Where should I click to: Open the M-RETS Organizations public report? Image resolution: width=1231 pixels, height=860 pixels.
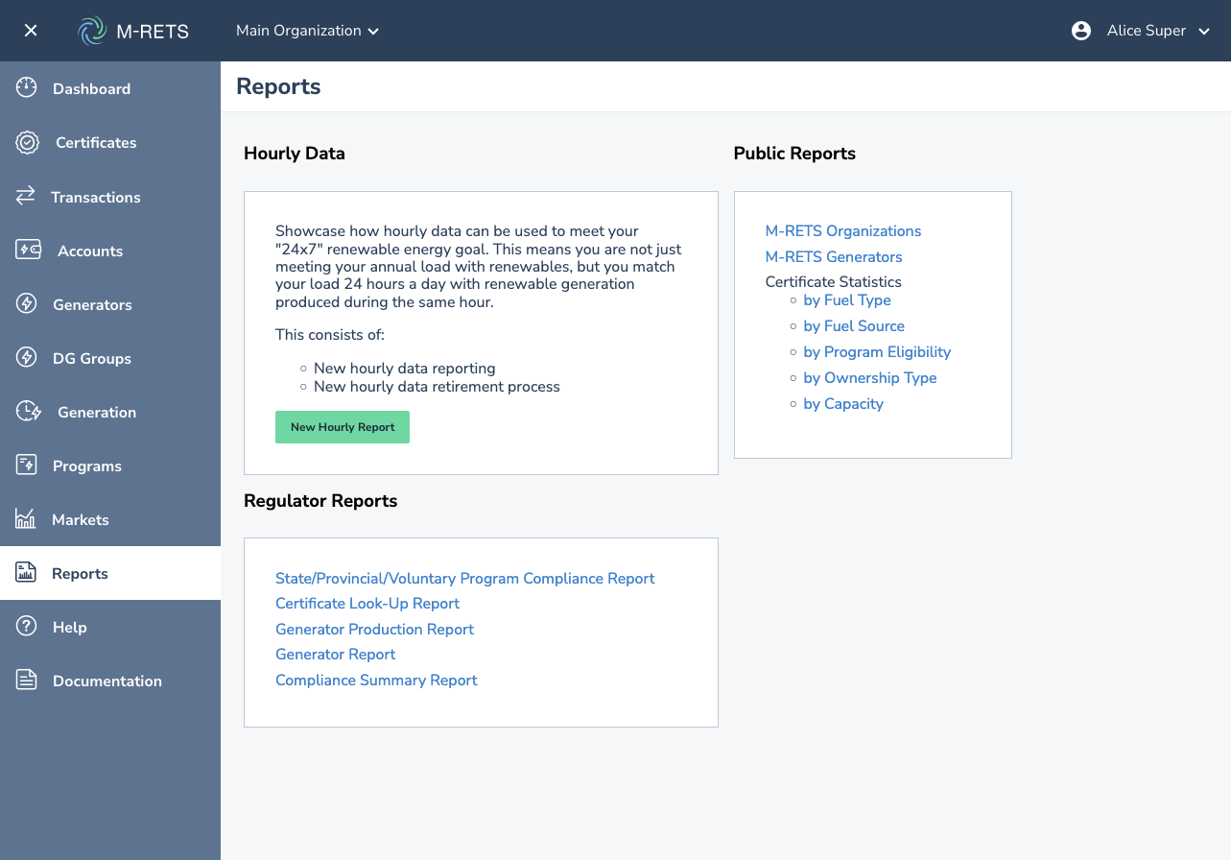coord(843,230)
